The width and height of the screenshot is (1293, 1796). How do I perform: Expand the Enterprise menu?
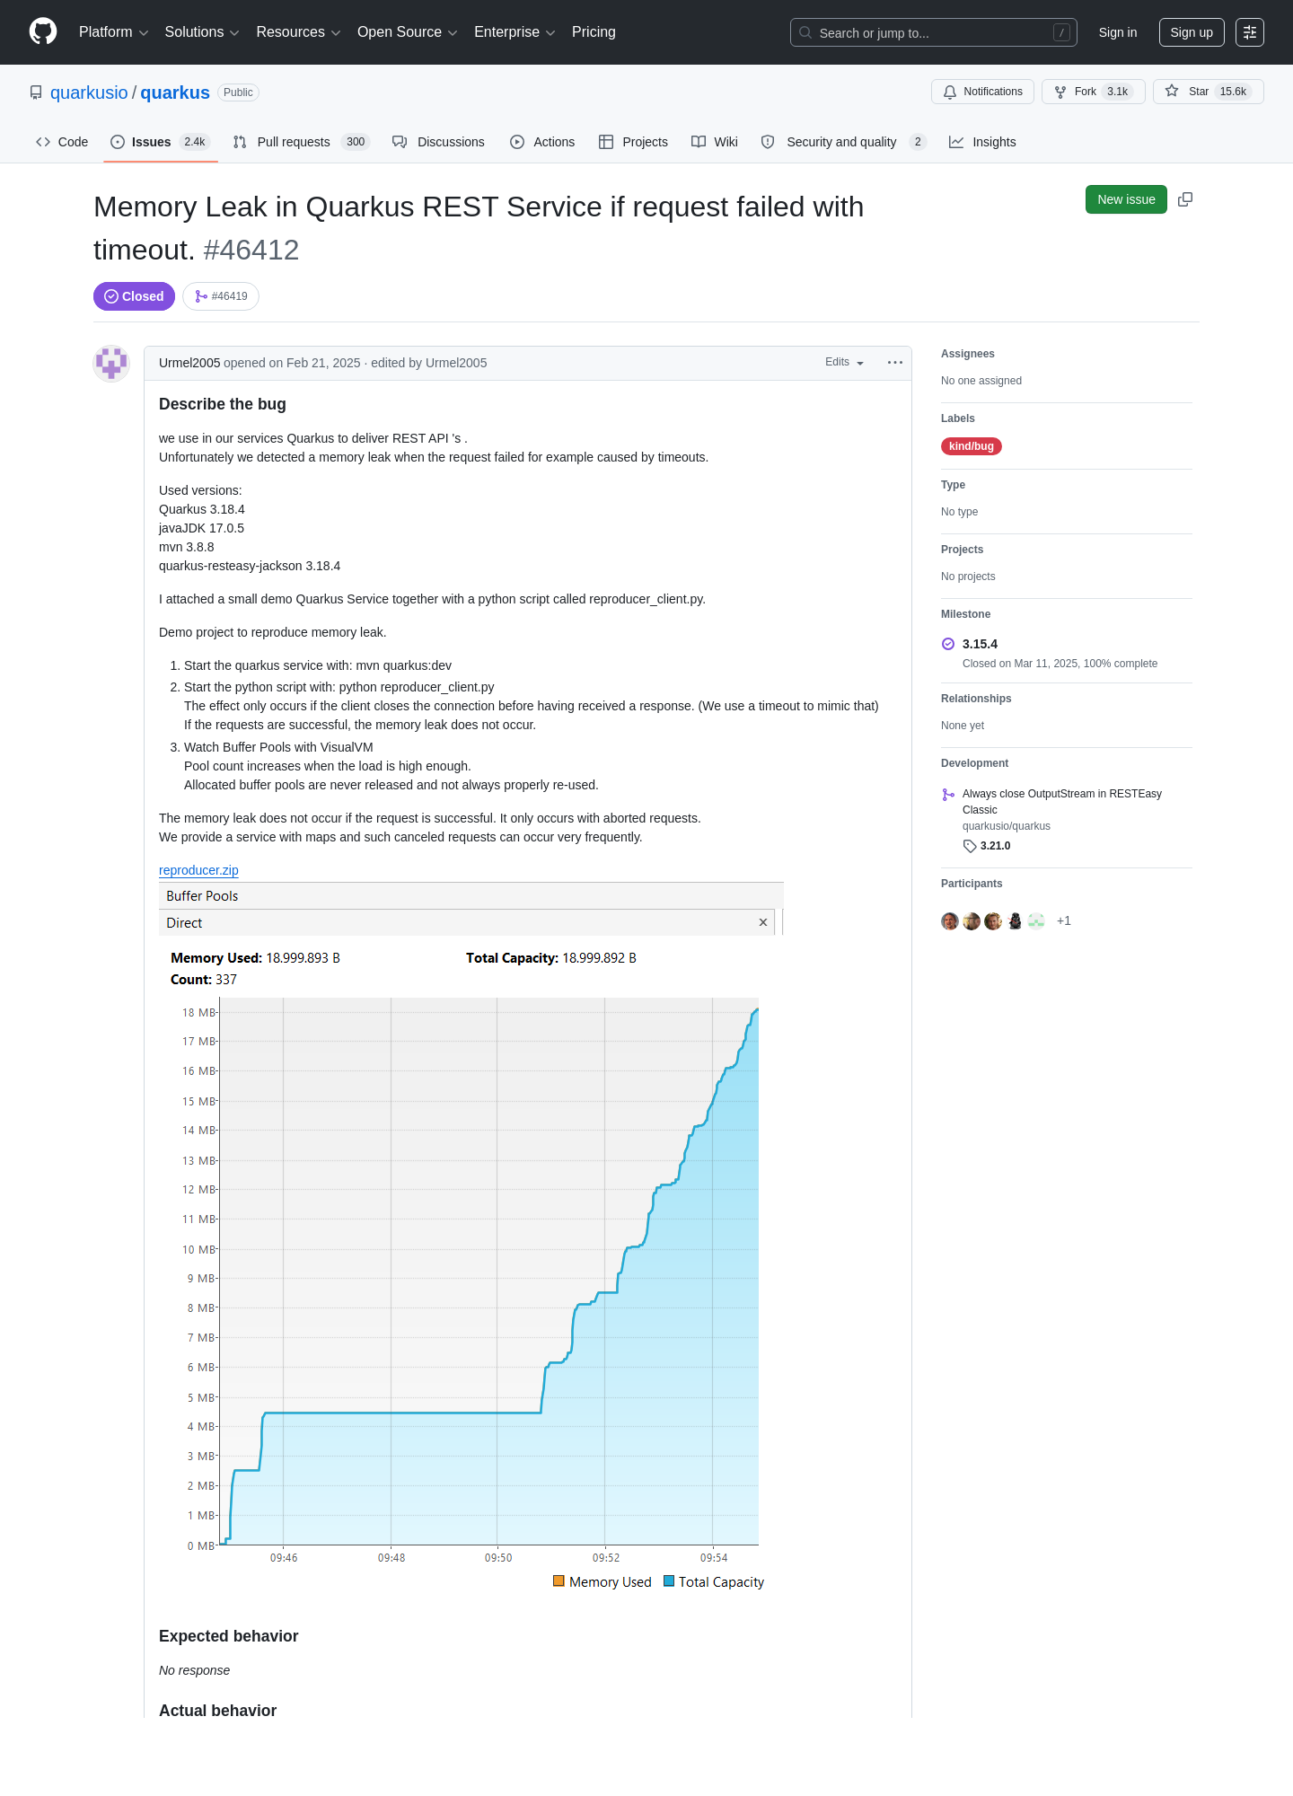pyautogui.click(x=515, y=32)
